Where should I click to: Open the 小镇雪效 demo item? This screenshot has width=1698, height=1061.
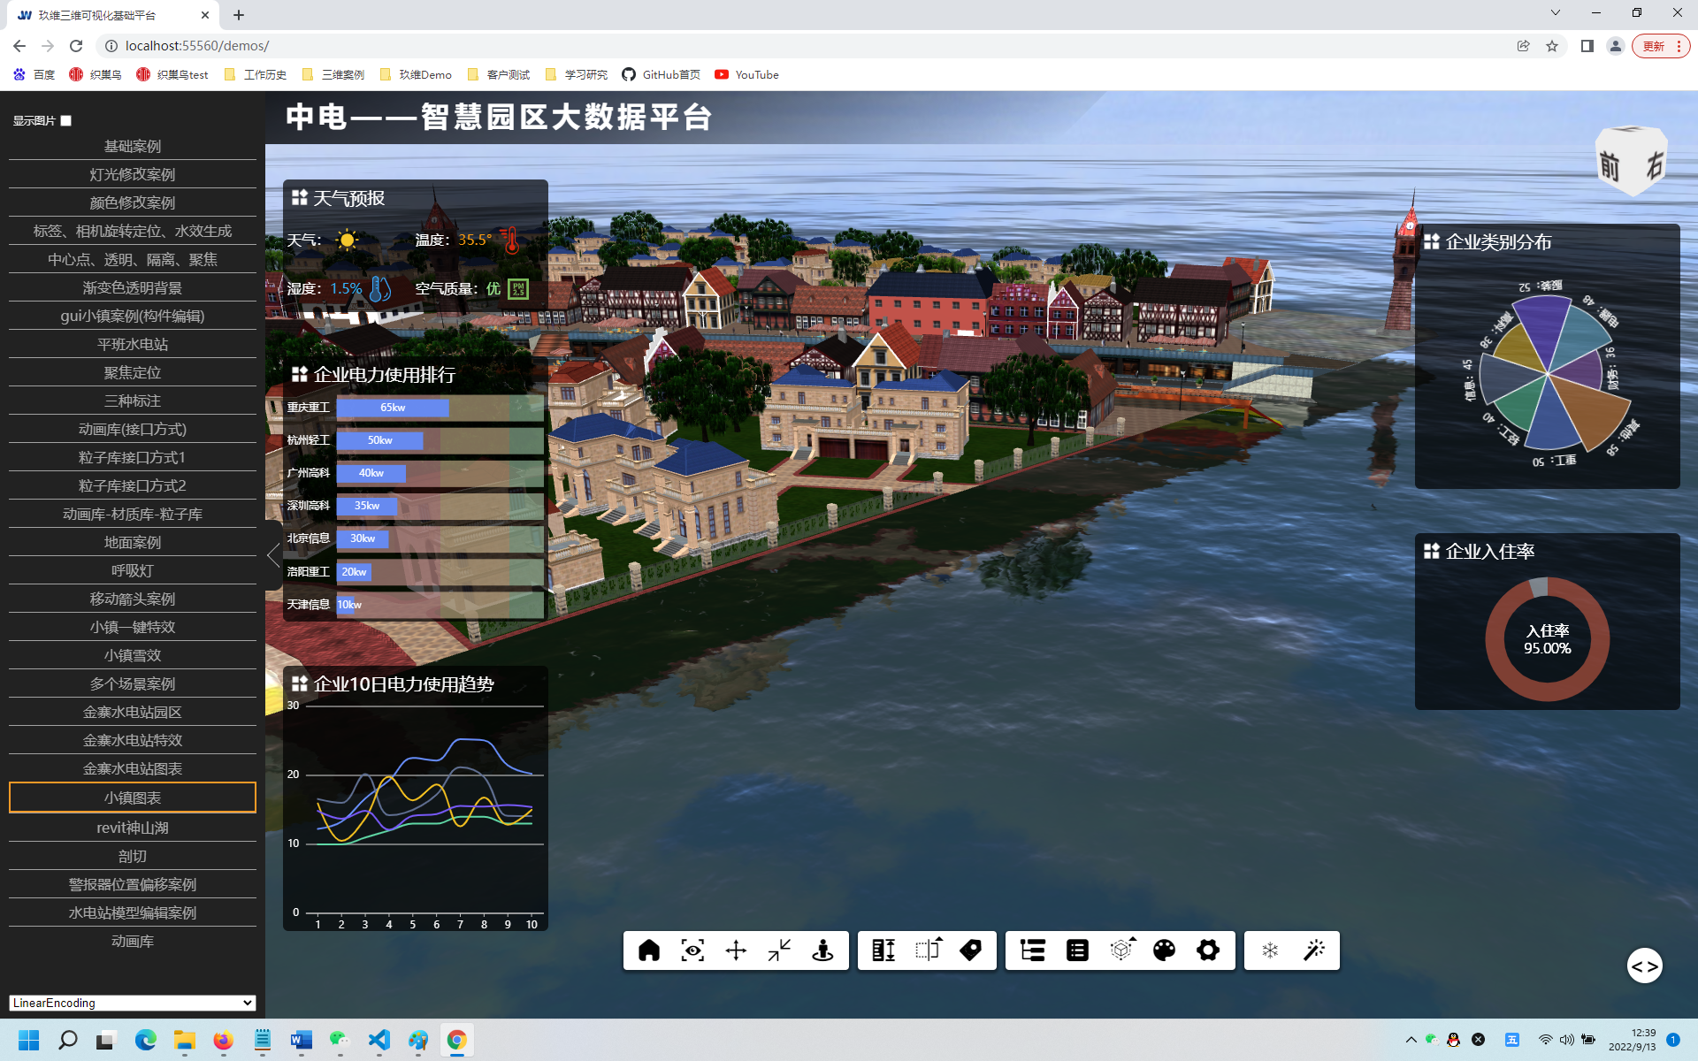point(133,655)
